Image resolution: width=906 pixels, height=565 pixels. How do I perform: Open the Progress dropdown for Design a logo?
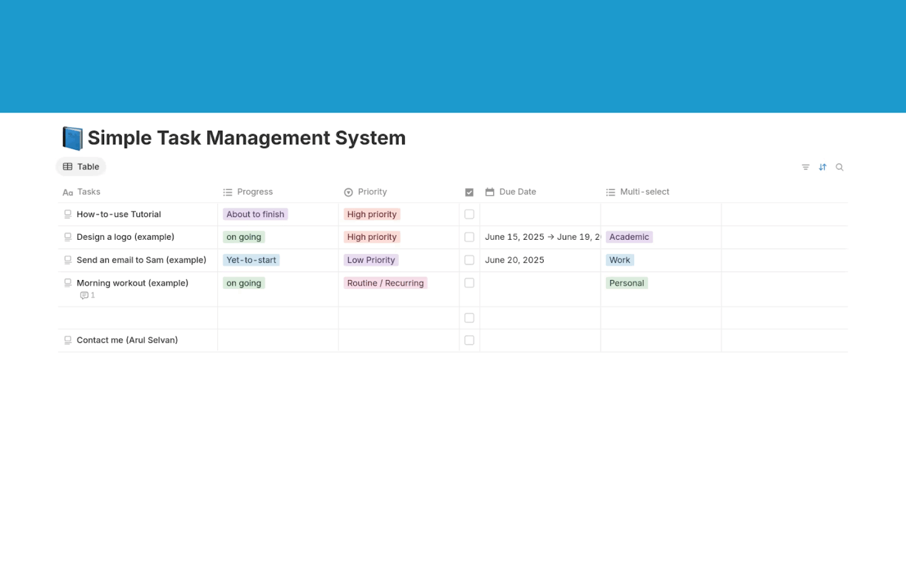pyautogui.click(x=244, y=237)
